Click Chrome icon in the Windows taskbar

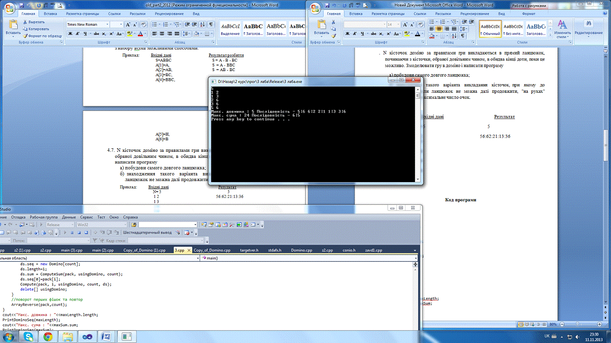47,336
